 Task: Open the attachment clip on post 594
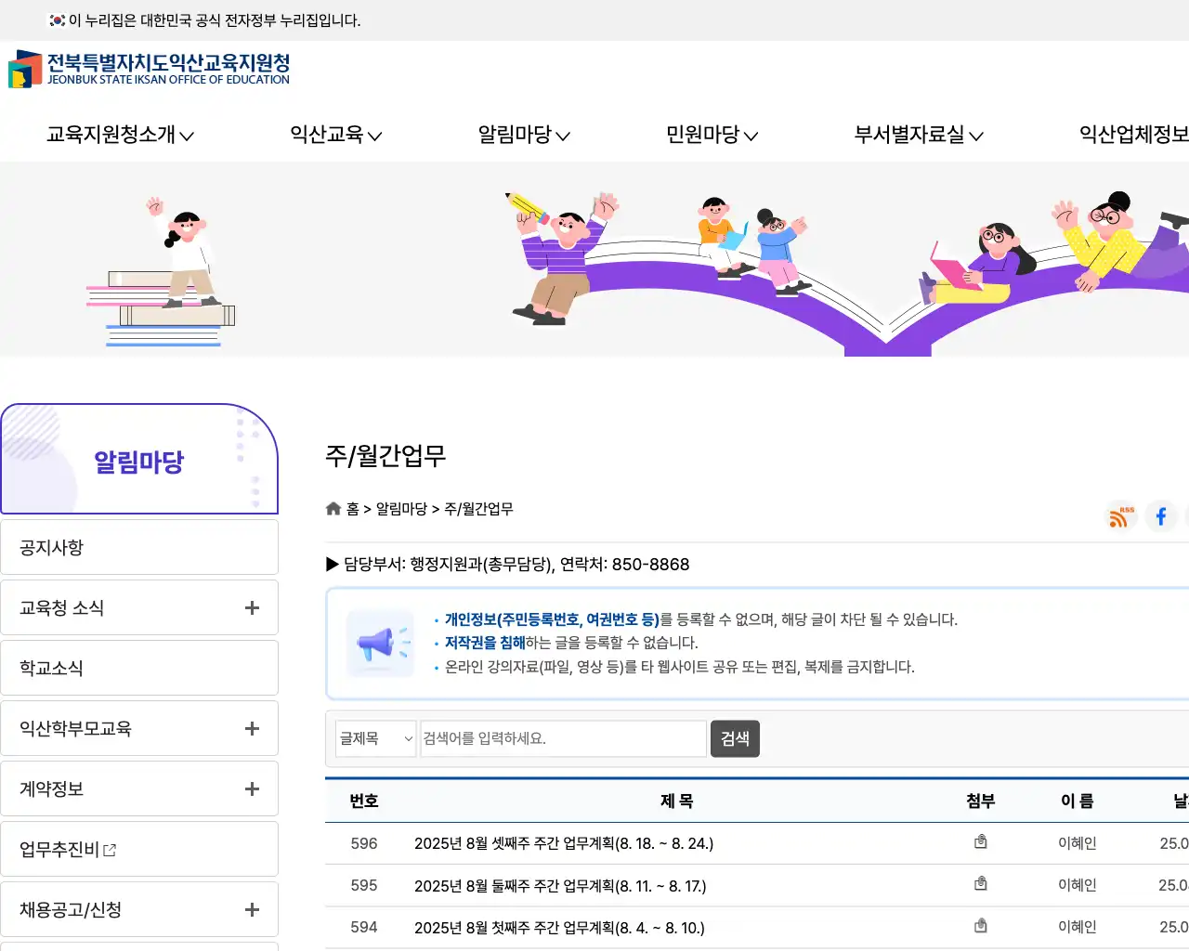coord(981,925)
